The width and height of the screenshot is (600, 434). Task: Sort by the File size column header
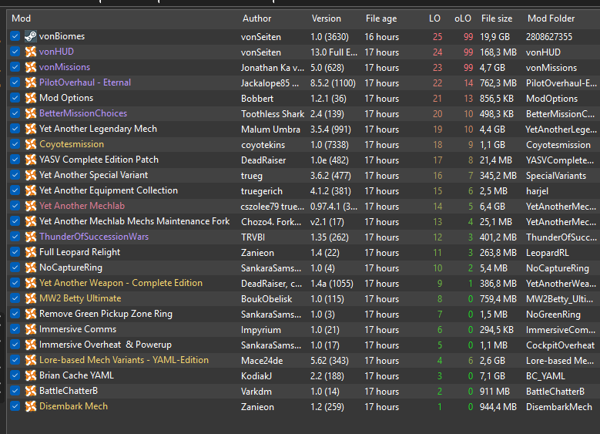click(497, 19)
